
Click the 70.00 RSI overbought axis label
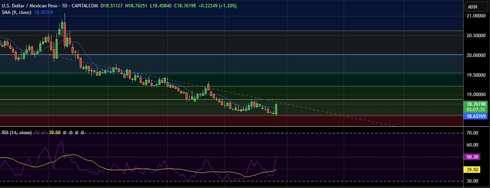(472, 133)
